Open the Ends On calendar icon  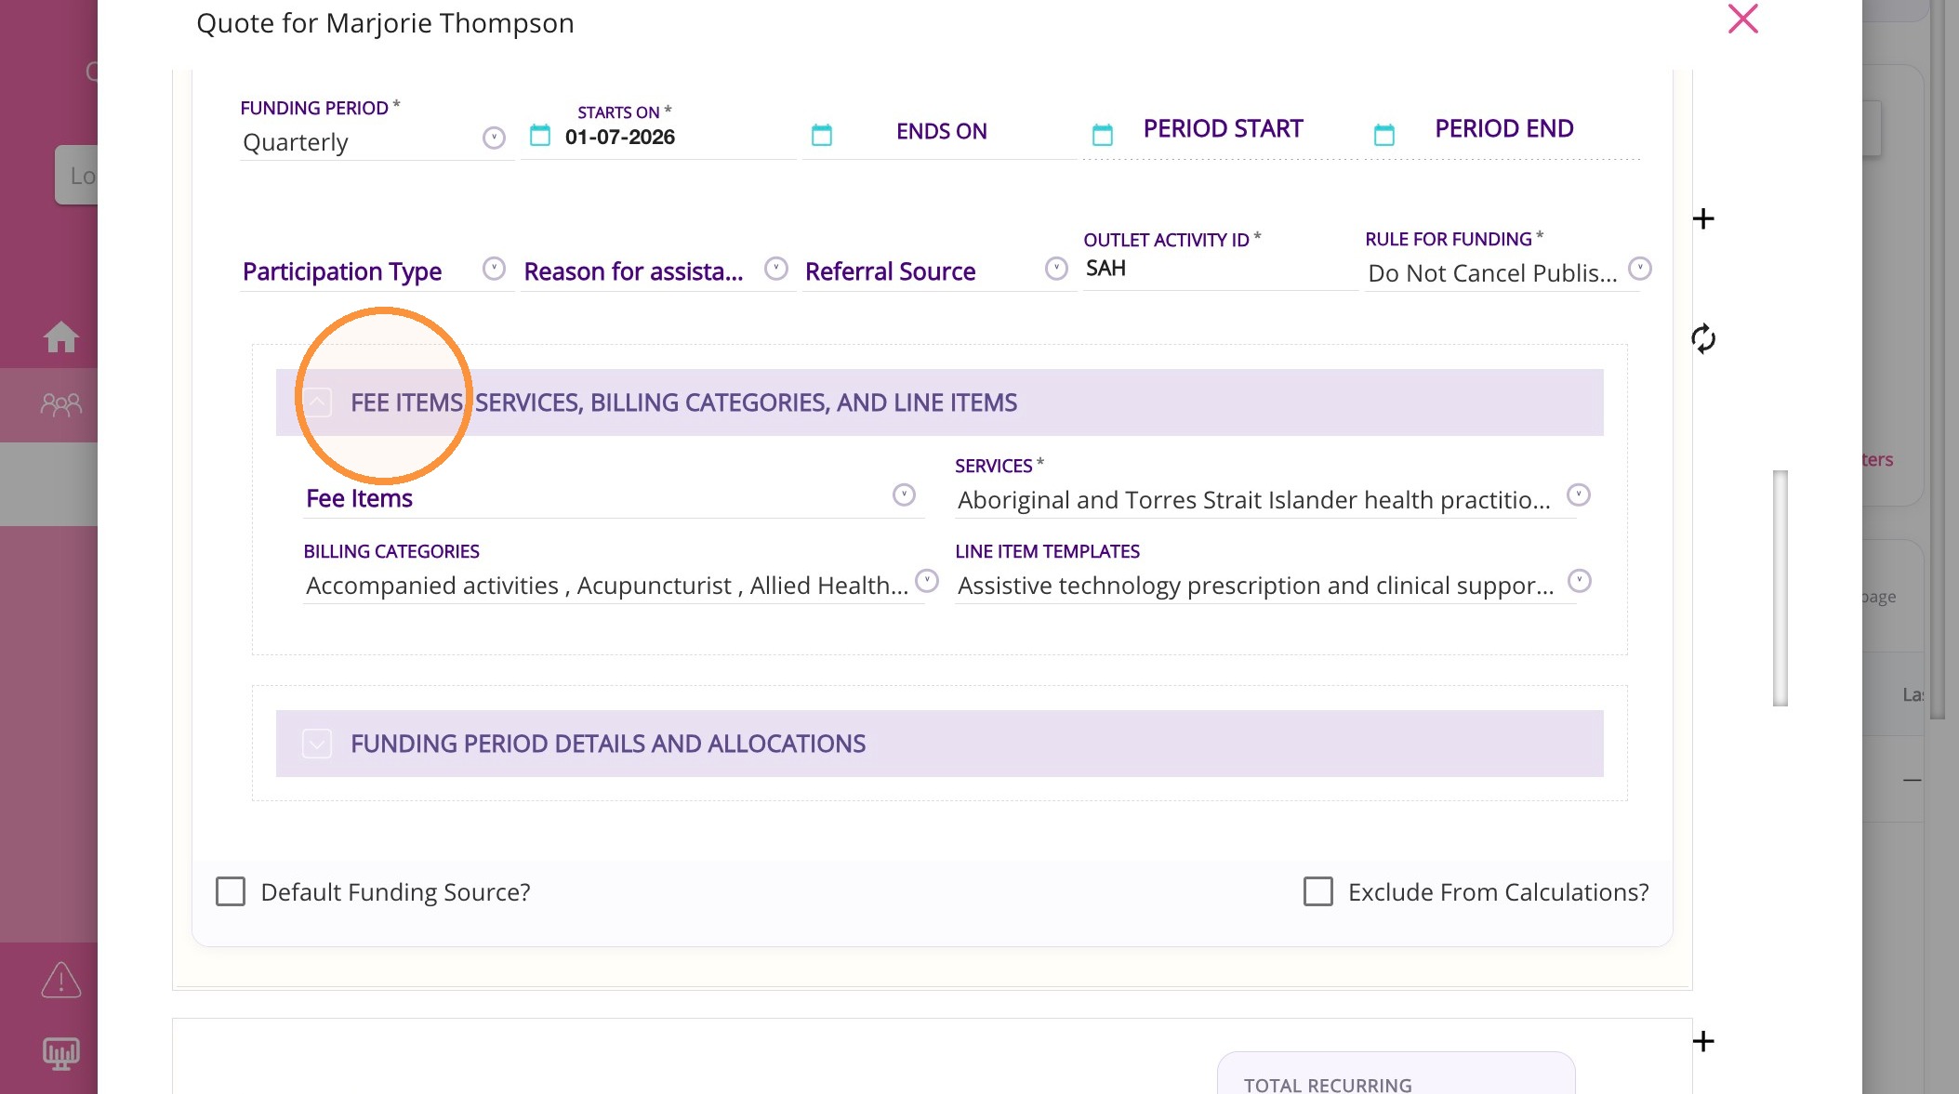tap(821, 136)
